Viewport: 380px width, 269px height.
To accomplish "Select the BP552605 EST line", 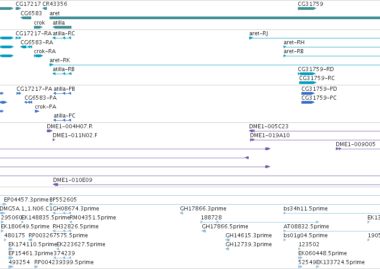I will [215, 205].
